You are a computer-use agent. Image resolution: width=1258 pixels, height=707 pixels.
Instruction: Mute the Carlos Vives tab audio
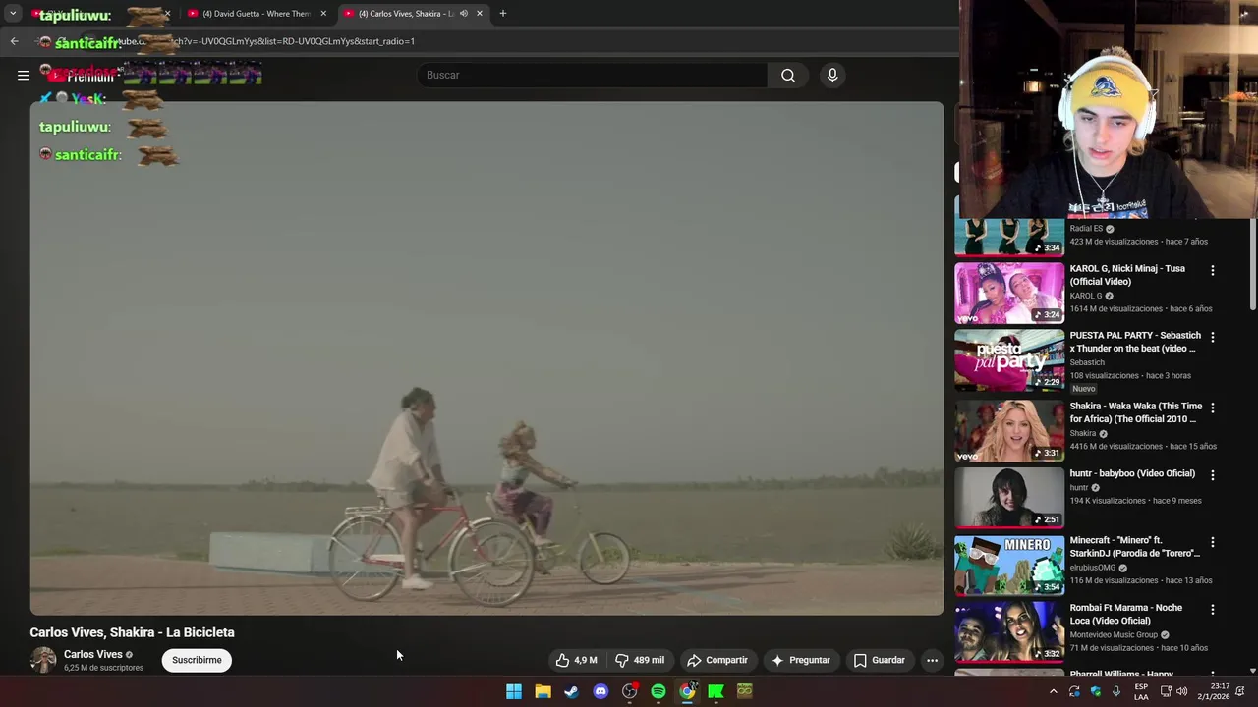click(x=464, y=14)
